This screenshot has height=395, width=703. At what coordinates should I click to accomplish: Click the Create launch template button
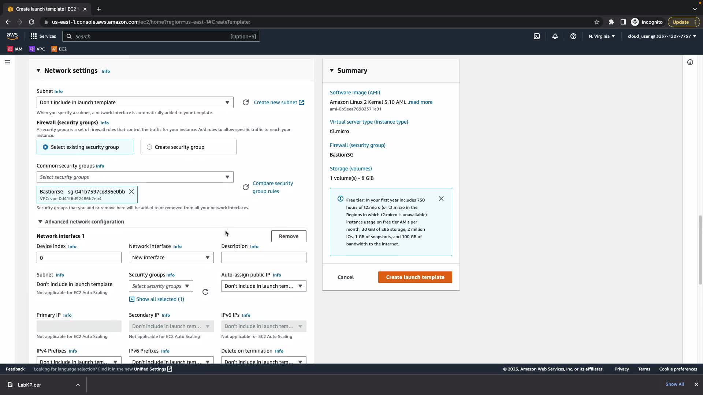click(415, 277)
